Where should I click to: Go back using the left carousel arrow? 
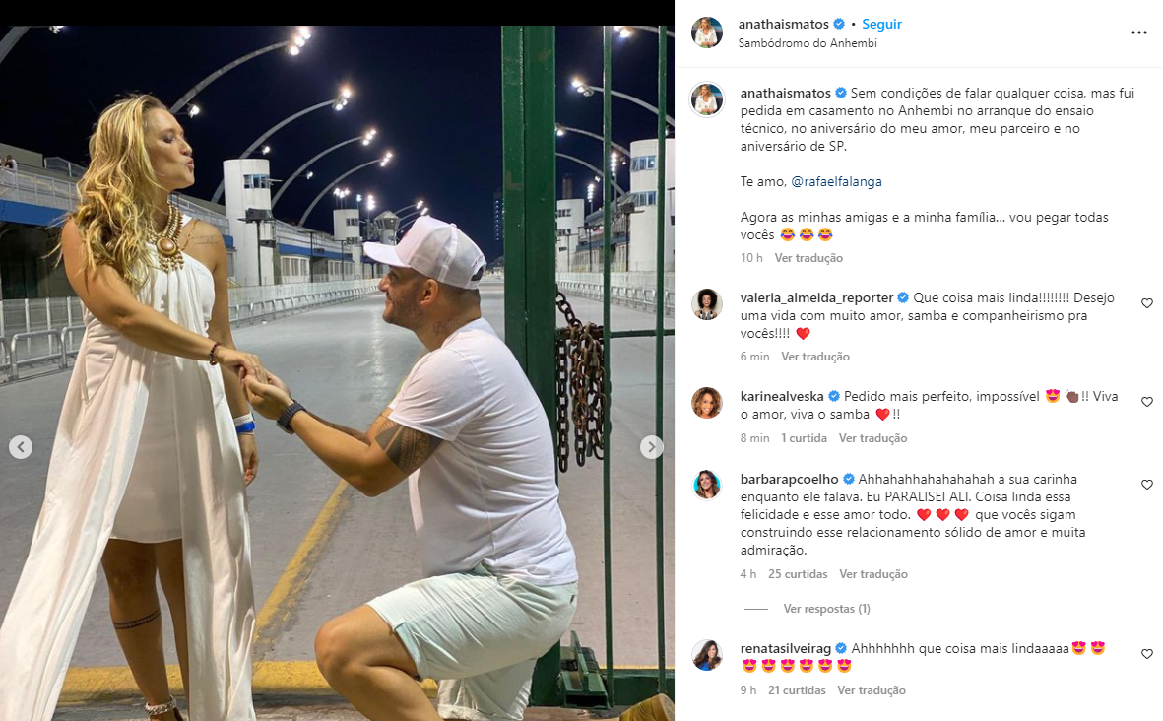tap(20, 446)
